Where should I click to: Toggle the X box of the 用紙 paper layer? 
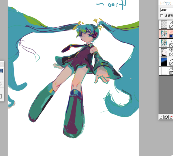[171, 73]
